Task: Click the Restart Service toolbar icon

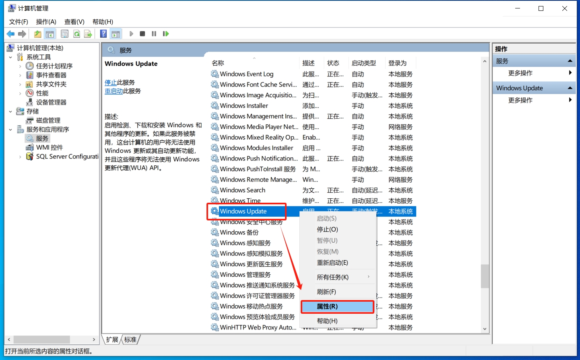Action: [x=165, y=34]
